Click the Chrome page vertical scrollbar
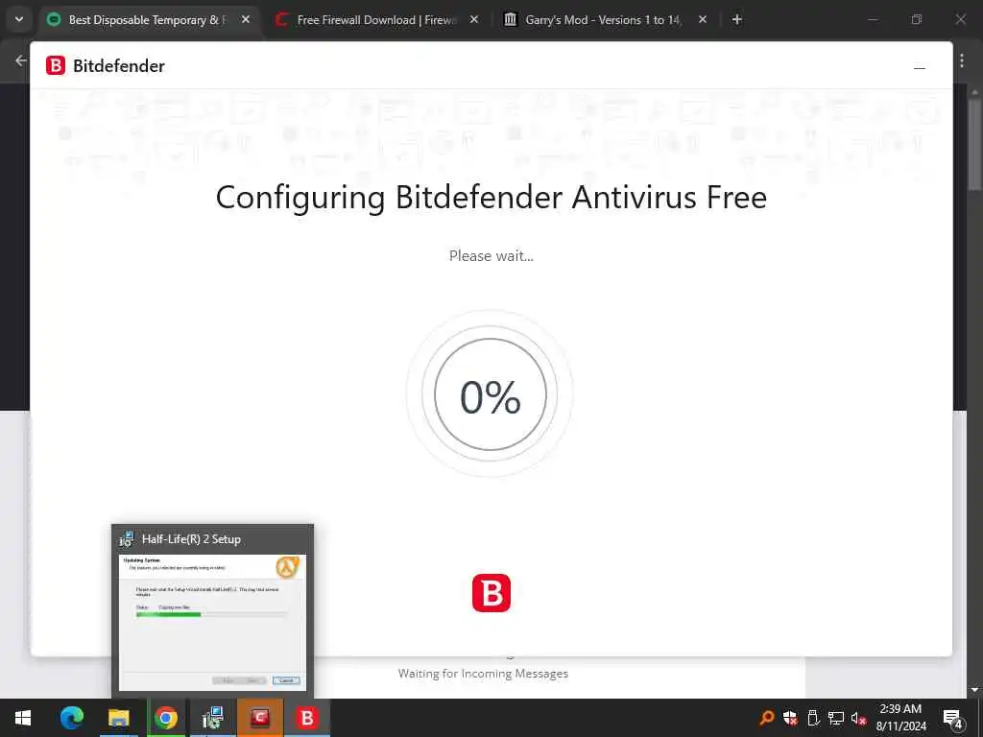 (x=974, y=144)
